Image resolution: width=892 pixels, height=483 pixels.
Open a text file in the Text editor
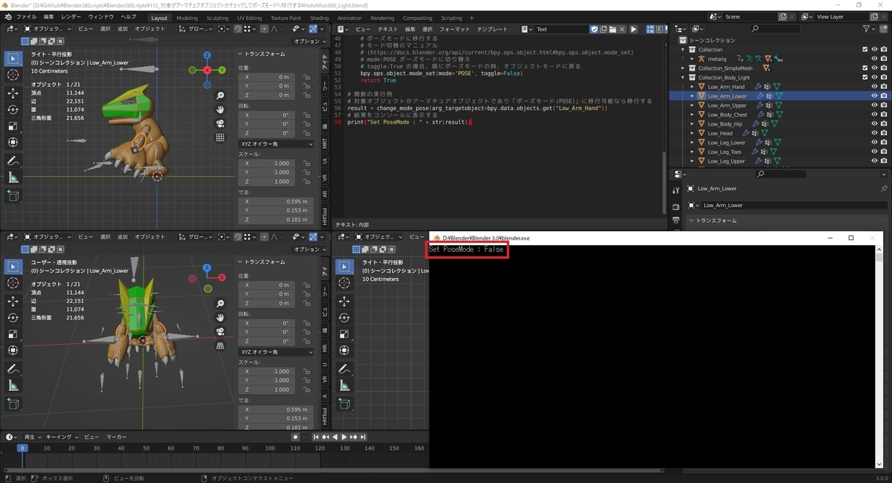613,29
